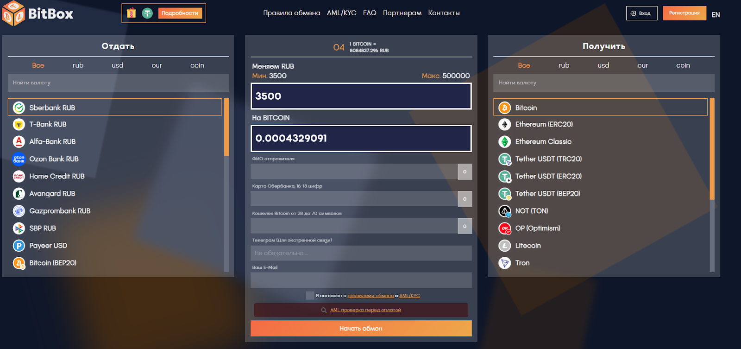Image resolution: width=741 pixels, height=349 pixels.
Task: Click the Регистрация button
Action: [x=684, y=13]
